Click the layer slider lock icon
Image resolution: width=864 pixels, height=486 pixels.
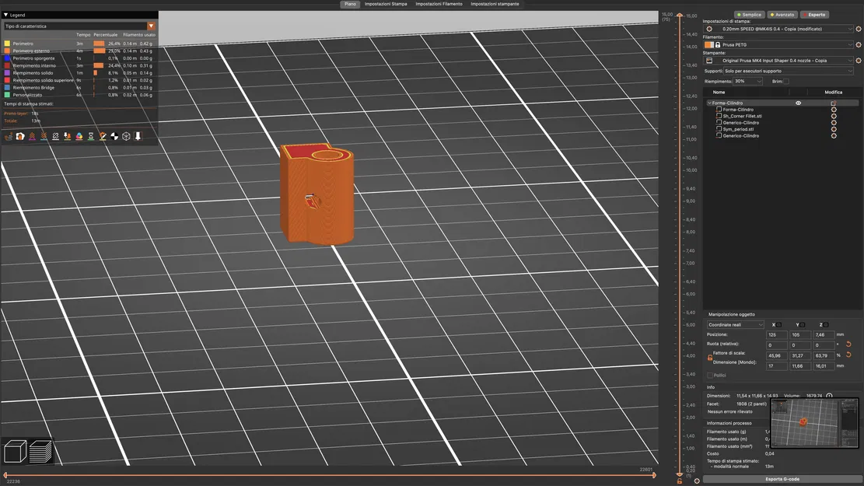[680, 481]
